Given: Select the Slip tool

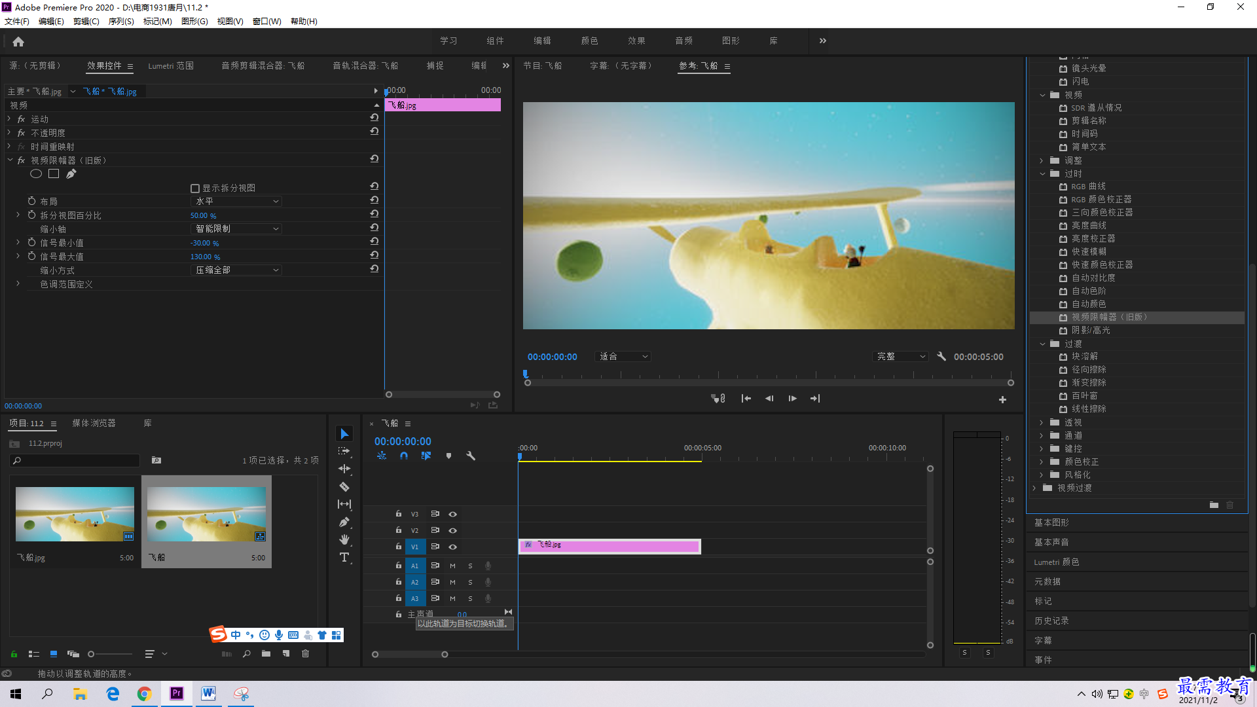Looking at the screenshot, I should tap(344, 504).
